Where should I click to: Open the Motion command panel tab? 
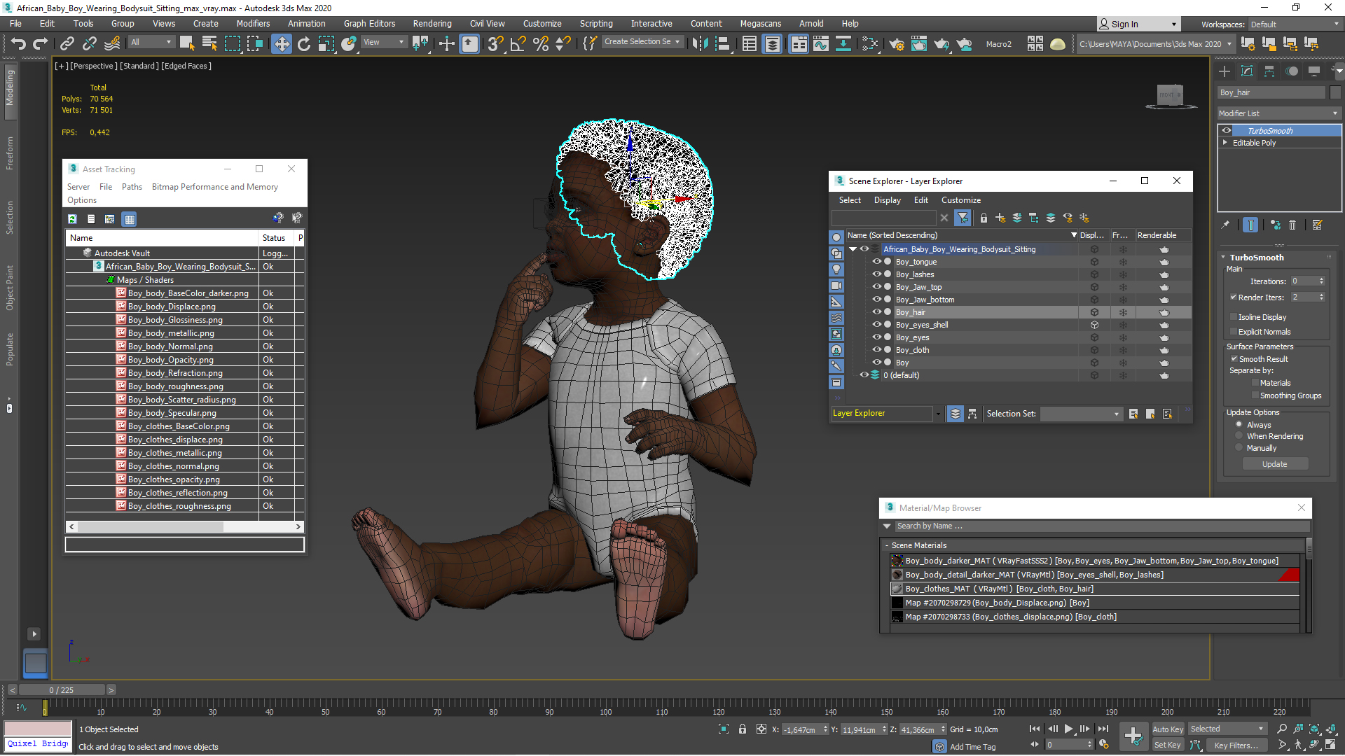pos(1292,71)
